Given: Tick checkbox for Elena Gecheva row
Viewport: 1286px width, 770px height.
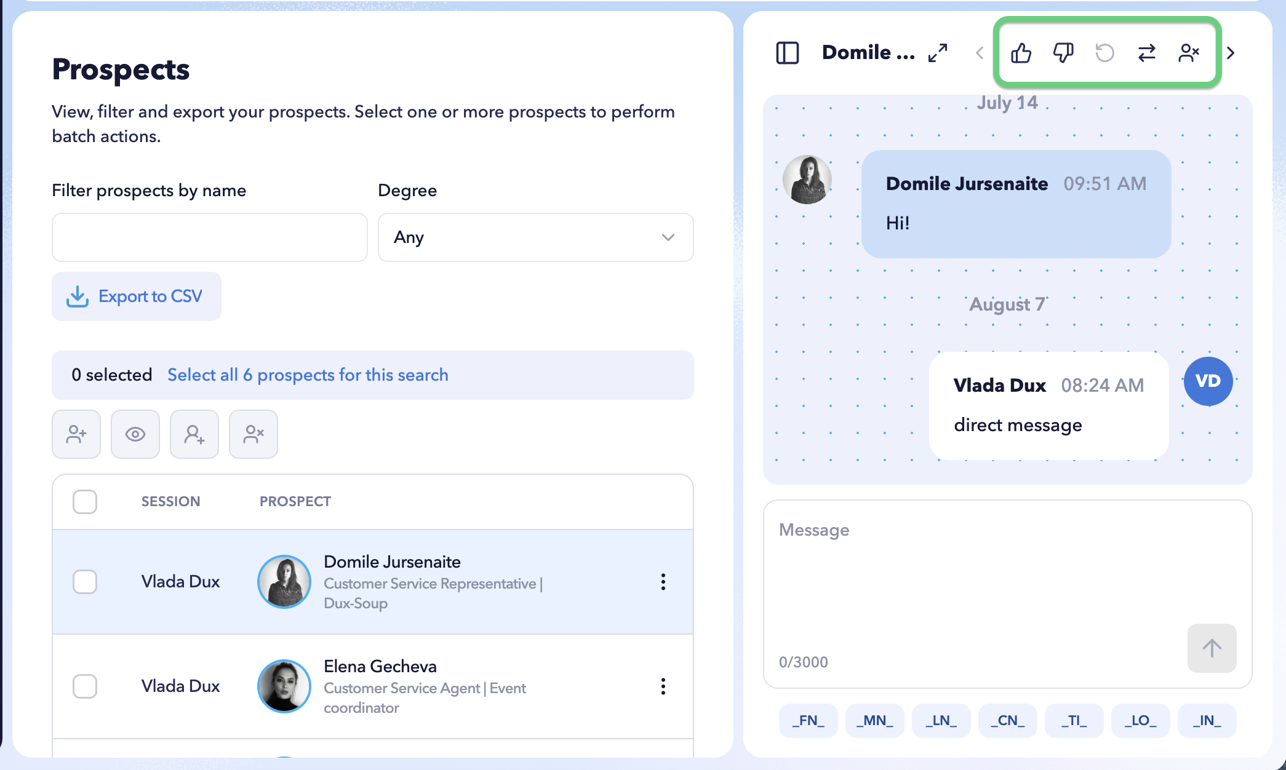Looking at the screenshot, I should tap(85, 686).
